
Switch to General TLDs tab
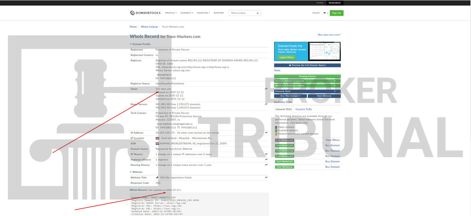[x=283, y=109]
